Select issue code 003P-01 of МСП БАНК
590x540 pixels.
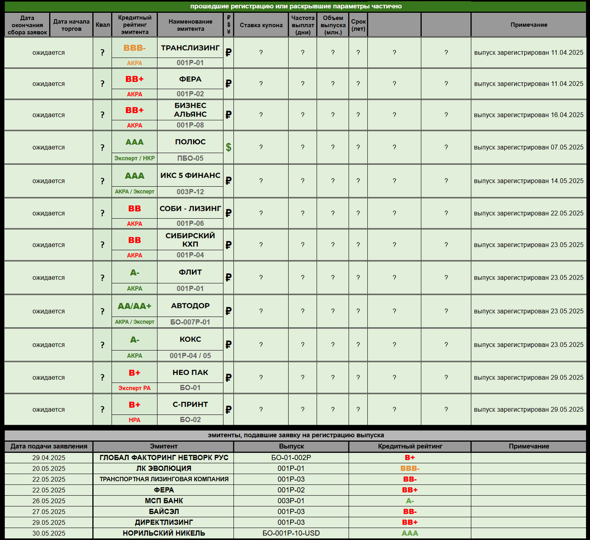point(291,501)
